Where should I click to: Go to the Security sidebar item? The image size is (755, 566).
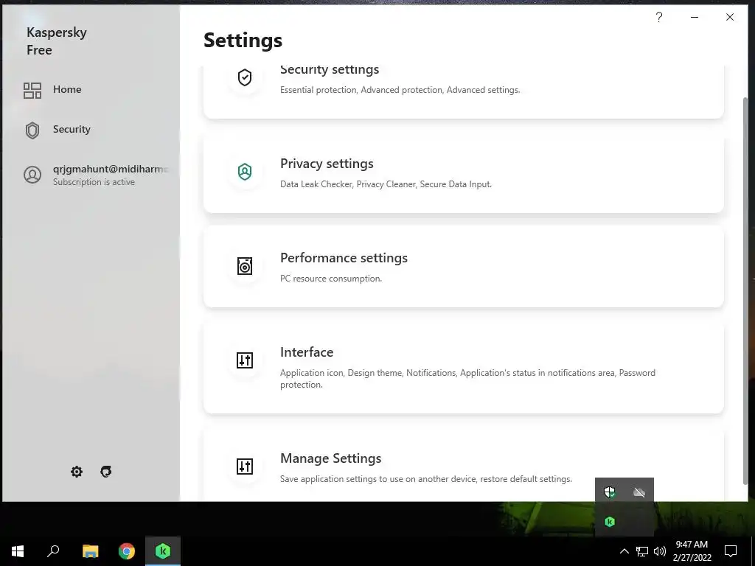point(72,130)
